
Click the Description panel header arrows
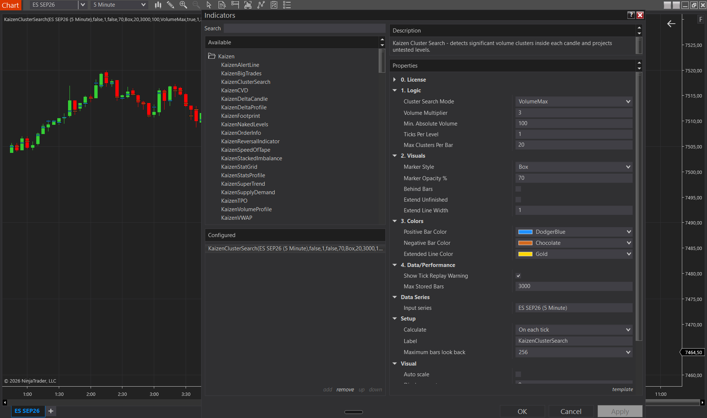pyautogui.click(x=639, y=31)
